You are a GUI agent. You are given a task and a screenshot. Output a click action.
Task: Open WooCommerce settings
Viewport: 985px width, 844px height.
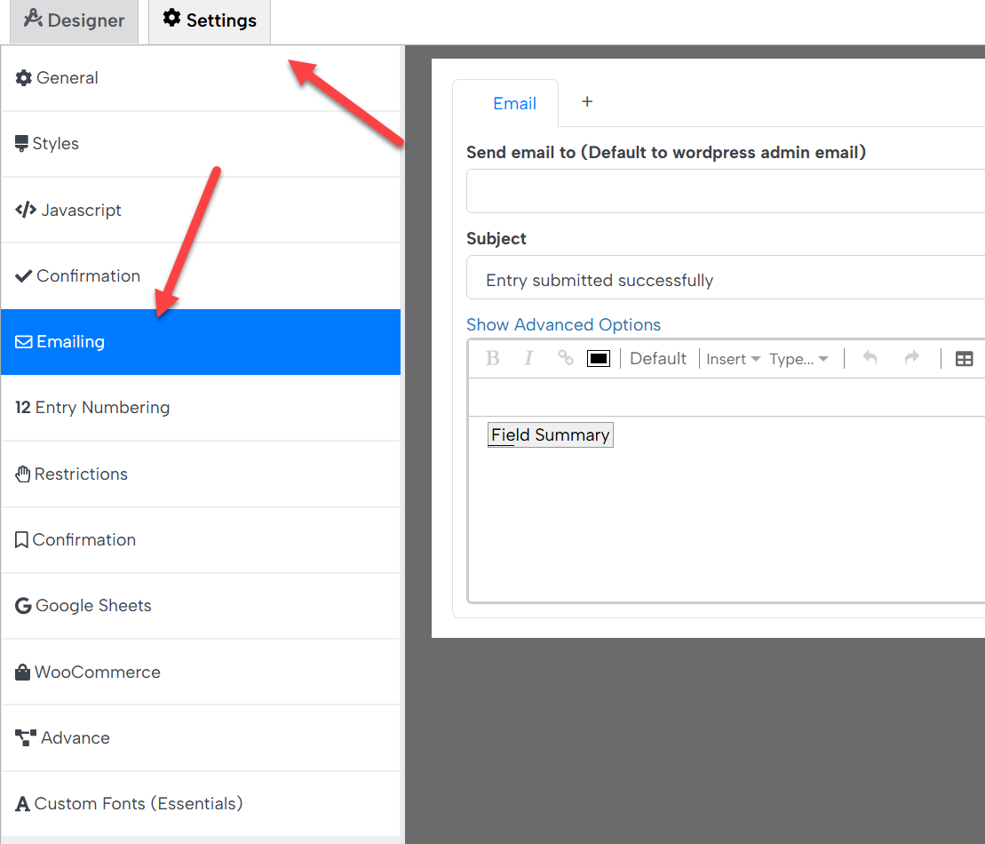(87, 672)
